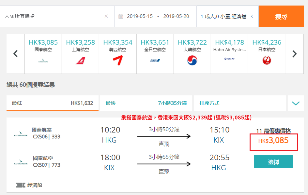Click the 3小時50分鐘 flight duration
Image resolution: width=308 pixels, height=195 pixels.
[164, 129]
